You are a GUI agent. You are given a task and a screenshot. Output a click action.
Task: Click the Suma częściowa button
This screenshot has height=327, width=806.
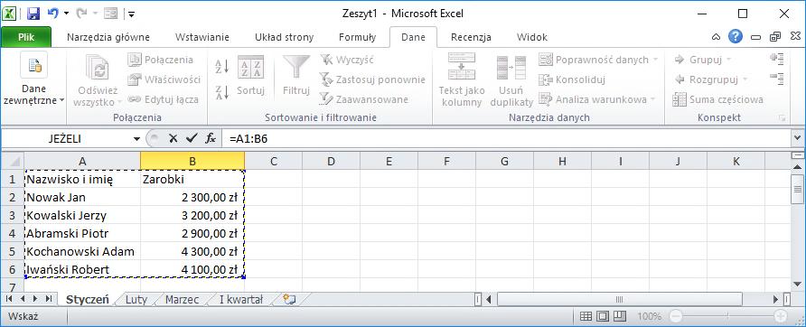[718, 99]
